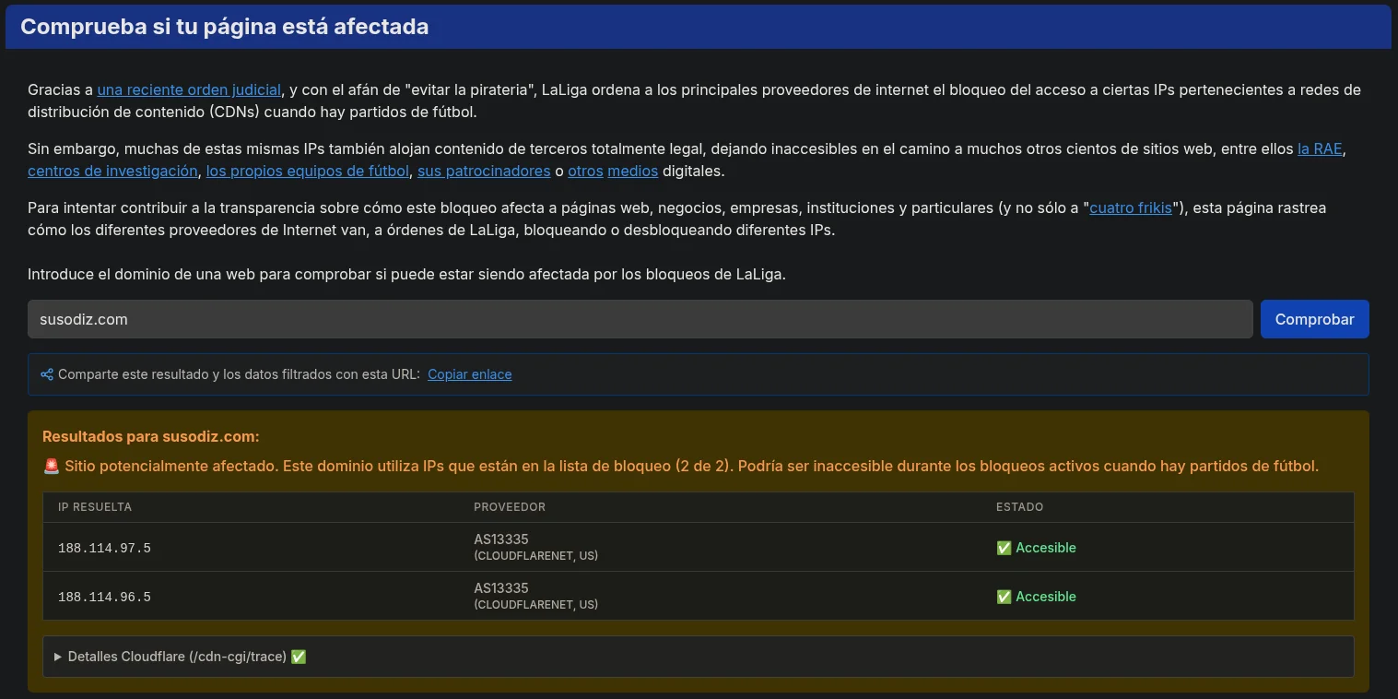This screenshot has width=1398, height=699.
Task: Click the domain input field
Action: [x=640, y=319]
